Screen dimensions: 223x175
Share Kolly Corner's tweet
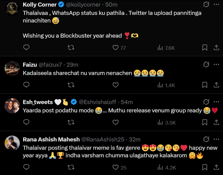click(x=216, y=47)
